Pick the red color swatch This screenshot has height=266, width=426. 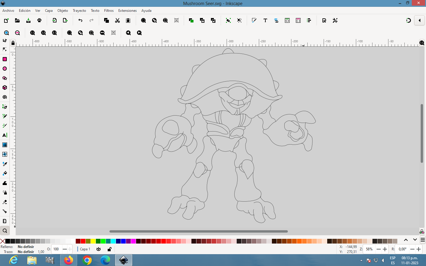point(83,241)
